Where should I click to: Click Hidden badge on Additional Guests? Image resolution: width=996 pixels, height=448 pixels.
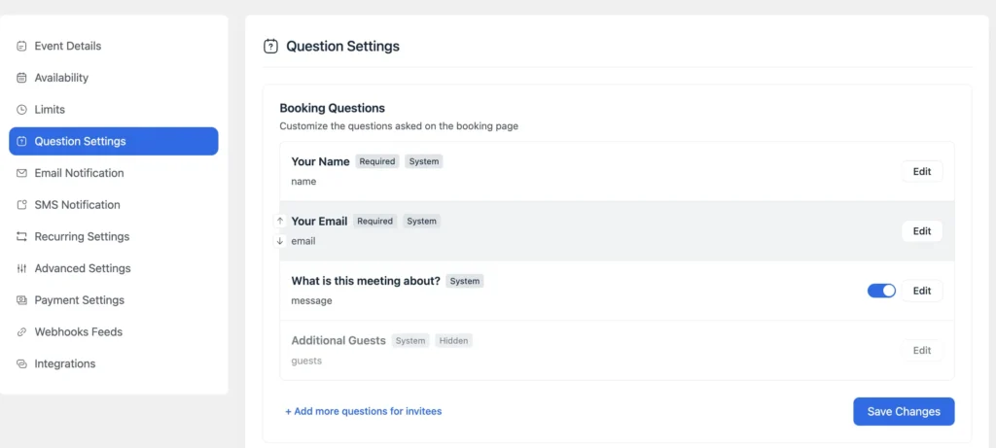click(453, 341)
